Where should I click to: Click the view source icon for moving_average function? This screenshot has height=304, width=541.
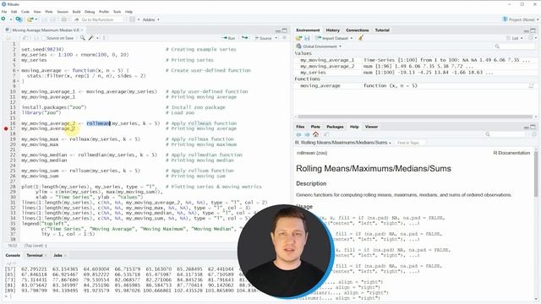tap(531, 85)
